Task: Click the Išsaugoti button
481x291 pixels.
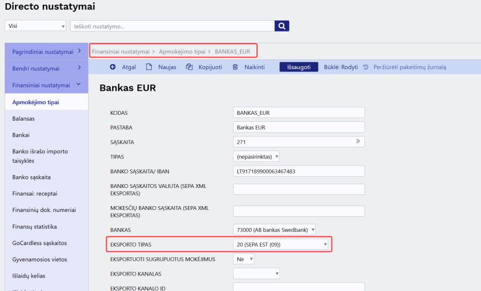Action: pos(298,67)
